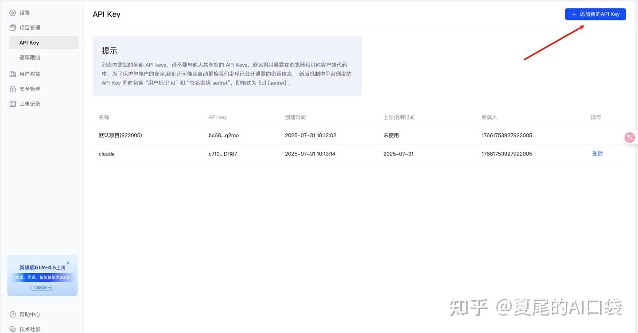Select the 项目管理 project management icon
This screenshot has width=638, height=333.
[x=12, y=27]
